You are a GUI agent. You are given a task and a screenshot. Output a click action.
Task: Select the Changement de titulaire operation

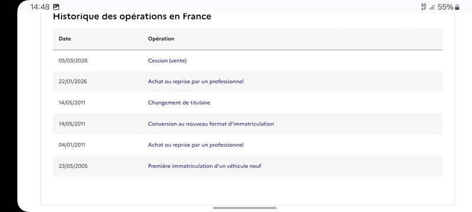(179, 102)
